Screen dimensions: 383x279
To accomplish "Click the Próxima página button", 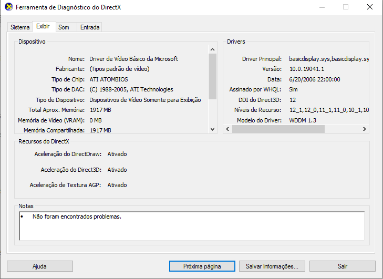I will pos(202,266).
